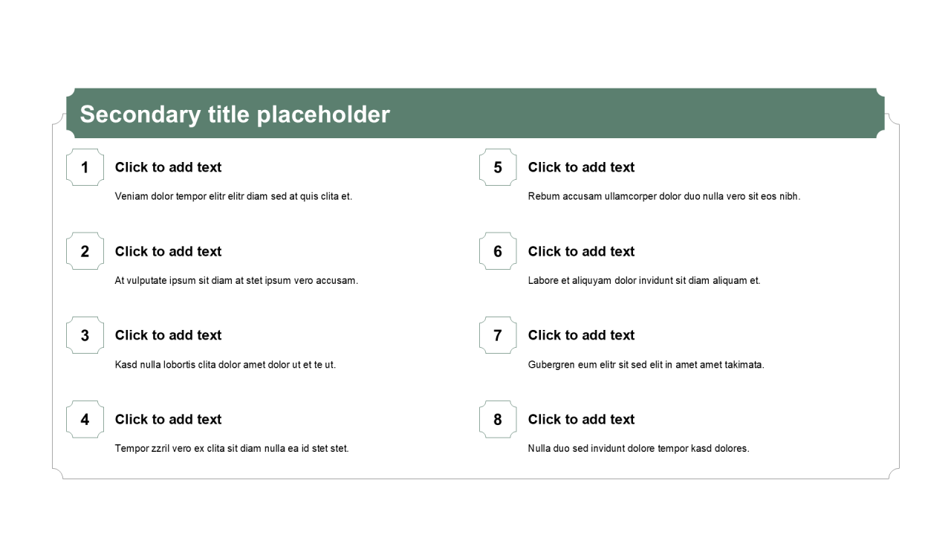
Task: Select the "Click to add text" heading beside 3
Action: point(169,335)
